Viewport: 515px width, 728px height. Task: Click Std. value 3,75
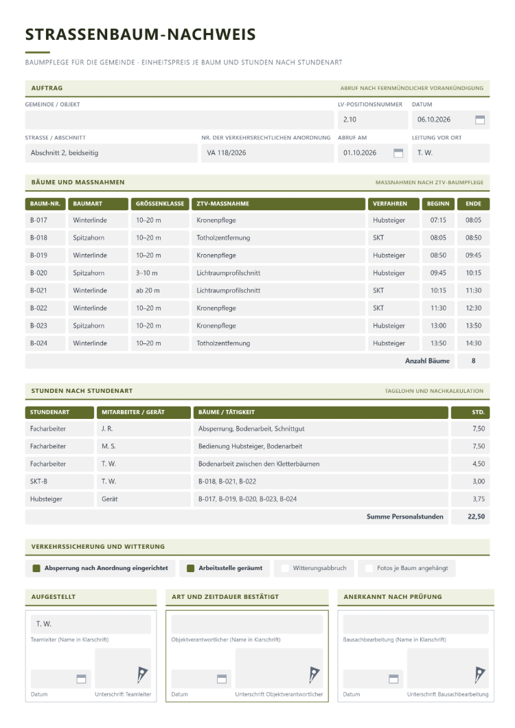(x=470, y=499)
